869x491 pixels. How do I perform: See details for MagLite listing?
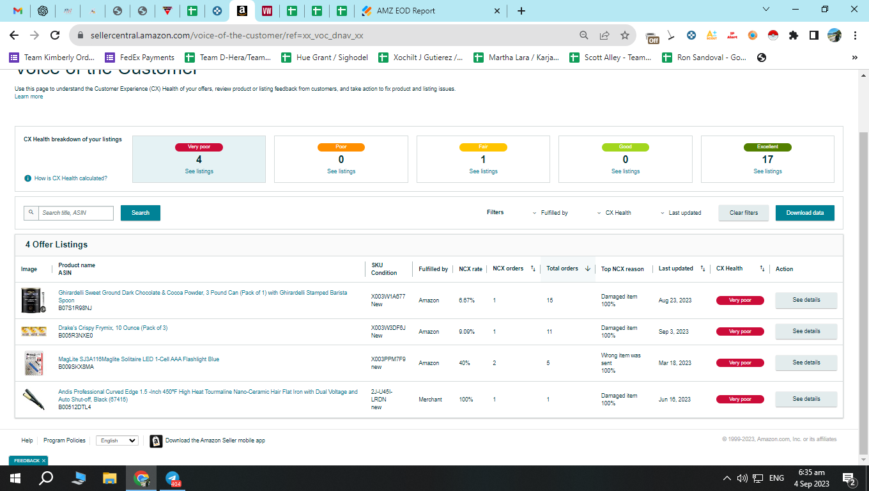[x=806, y=362]
